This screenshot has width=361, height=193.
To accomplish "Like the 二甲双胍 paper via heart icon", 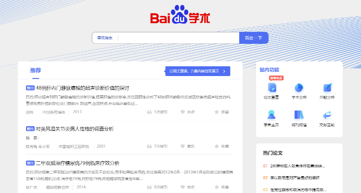I will point(182,187).
